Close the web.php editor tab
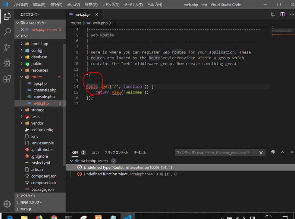This screenshot has height=219, width=295. click(97, 14)
